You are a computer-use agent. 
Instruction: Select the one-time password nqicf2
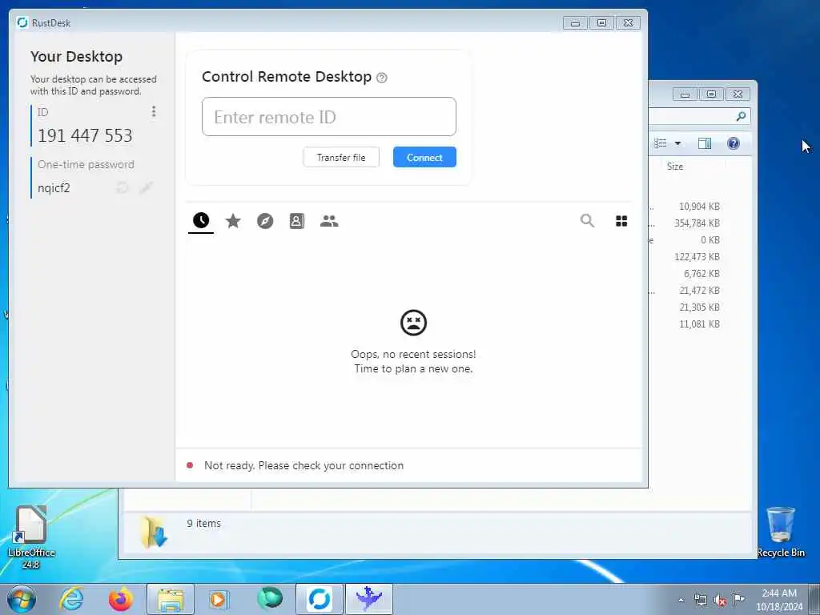[x=54, y=187]
